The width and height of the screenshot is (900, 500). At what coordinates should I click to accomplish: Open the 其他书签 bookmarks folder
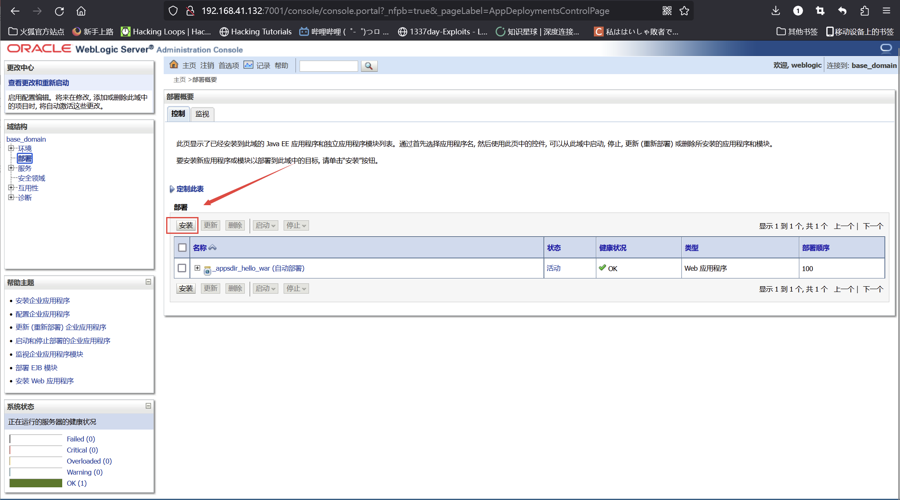797,32
